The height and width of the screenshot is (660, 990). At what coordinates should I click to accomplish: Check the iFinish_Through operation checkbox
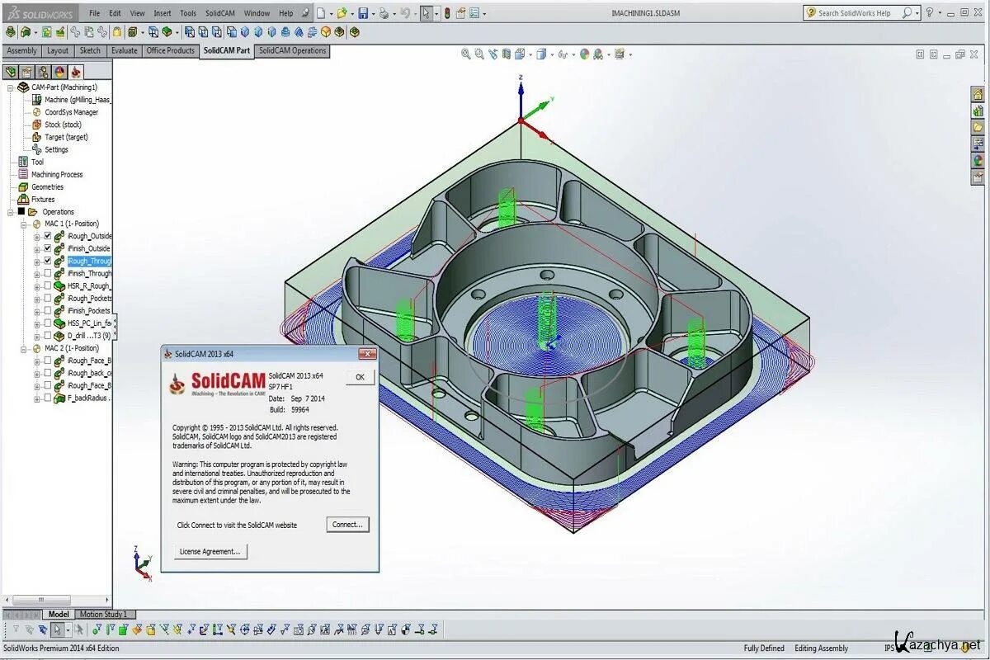point(47,273)
